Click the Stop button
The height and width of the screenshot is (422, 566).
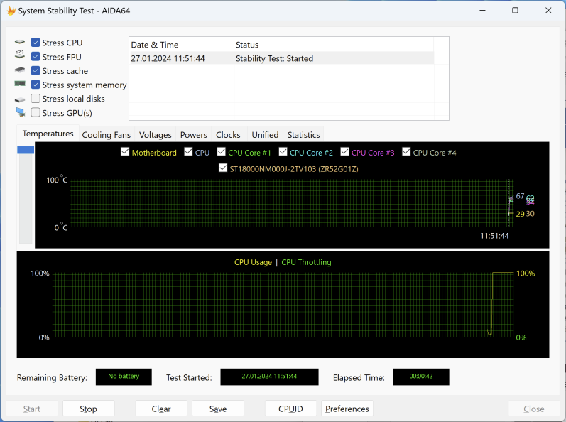[x=89, y=409]
